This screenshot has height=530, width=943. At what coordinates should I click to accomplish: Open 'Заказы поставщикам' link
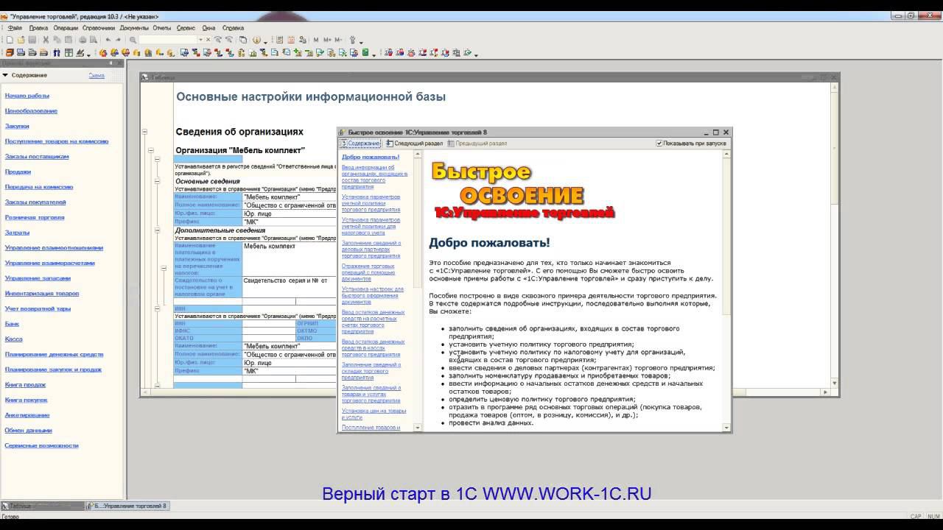click(x=37, y=157)
